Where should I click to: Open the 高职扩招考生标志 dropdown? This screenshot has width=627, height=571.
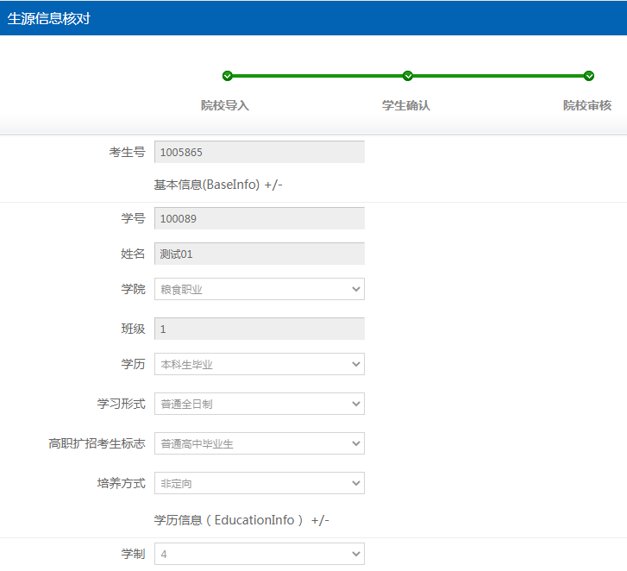click(x=259, y=443)
